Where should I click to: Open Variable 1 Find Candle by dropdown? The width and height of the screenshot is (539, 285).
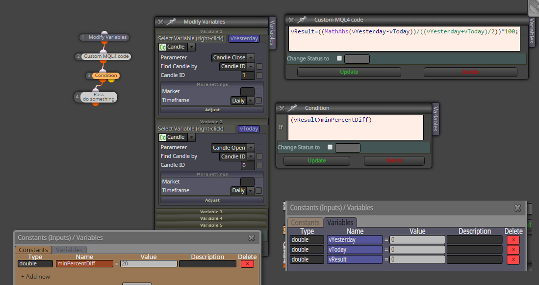[251, 66]
